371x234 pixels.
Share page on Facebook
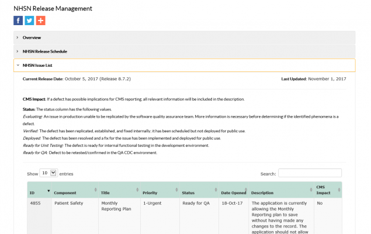pyautogui.click(x=18, y=20)
